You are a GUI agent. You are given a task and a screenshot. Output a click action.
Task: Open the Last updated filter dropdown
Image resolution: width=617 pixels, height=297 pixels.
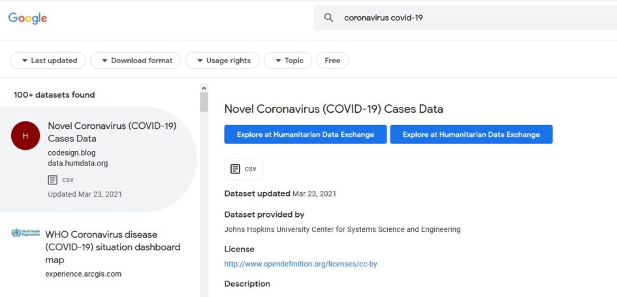[48, 61]
